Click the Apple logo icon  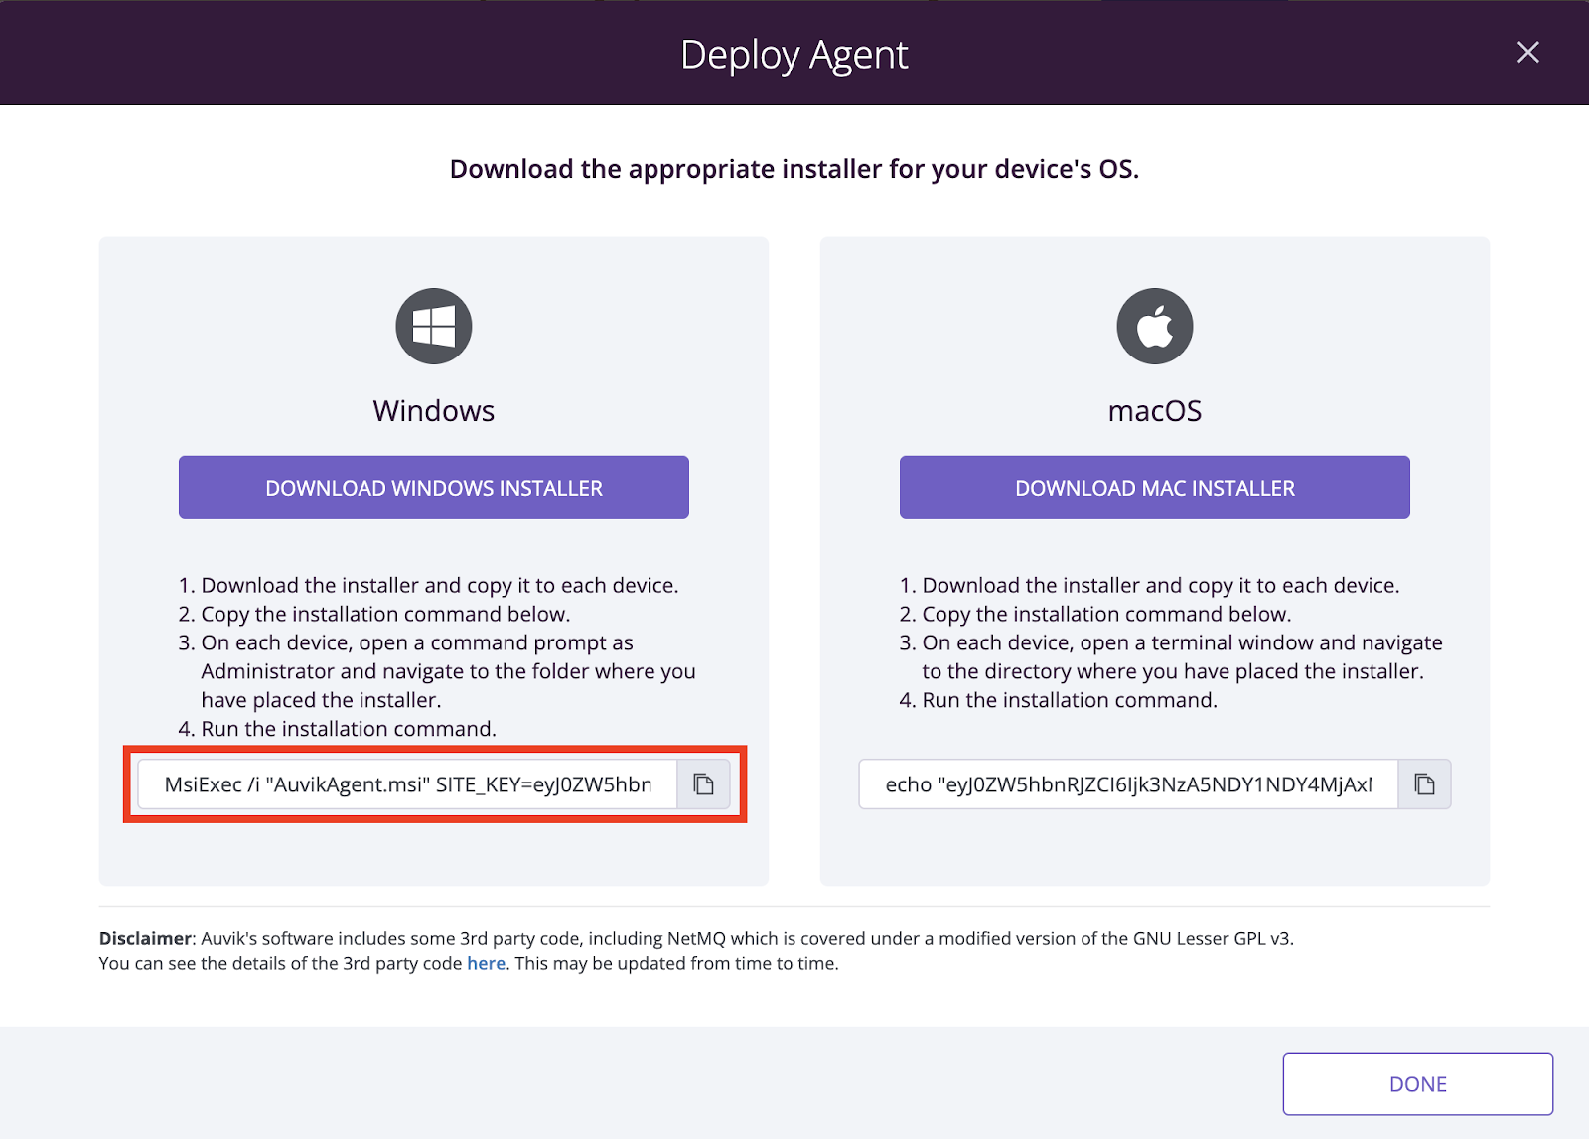[x=1155, y=326]
